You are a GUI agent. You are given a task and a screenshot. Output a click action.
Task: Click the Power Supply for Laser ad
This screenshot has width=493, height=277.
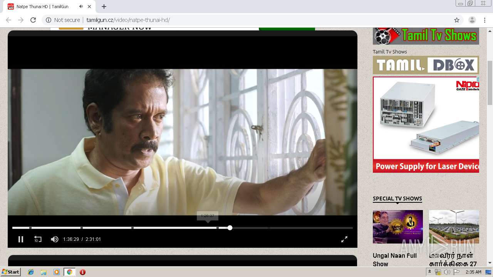(426, 125)
